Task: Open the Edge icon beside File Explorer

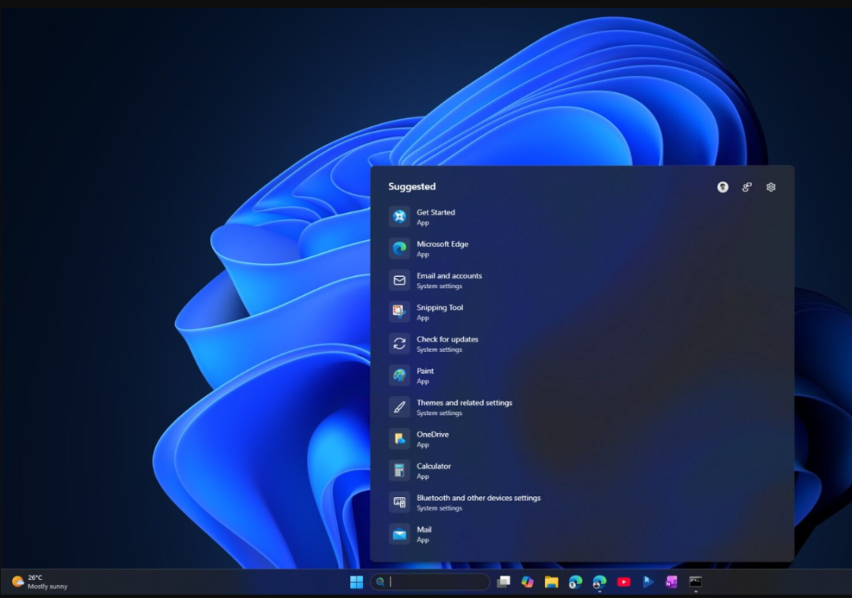Action: [575, 581]
